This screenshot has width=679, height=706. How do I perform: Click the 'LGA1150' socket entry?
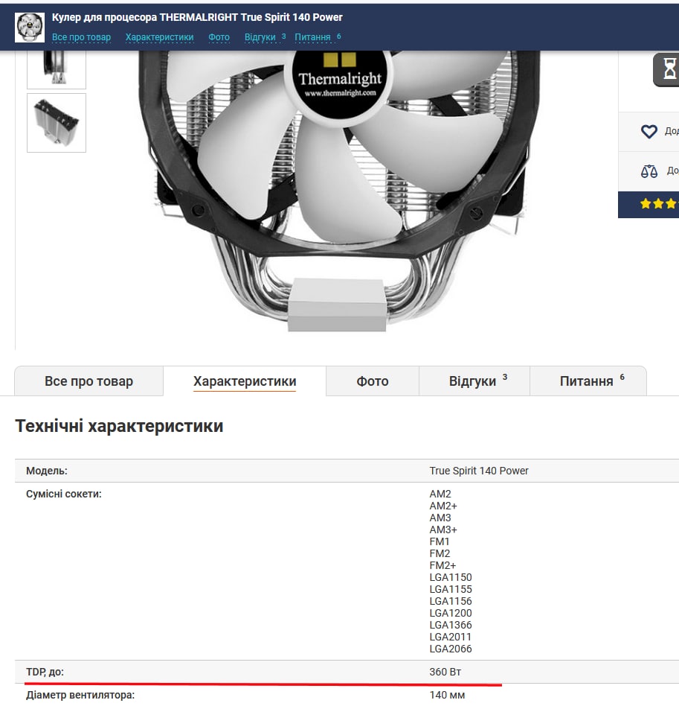pos(451,577)
